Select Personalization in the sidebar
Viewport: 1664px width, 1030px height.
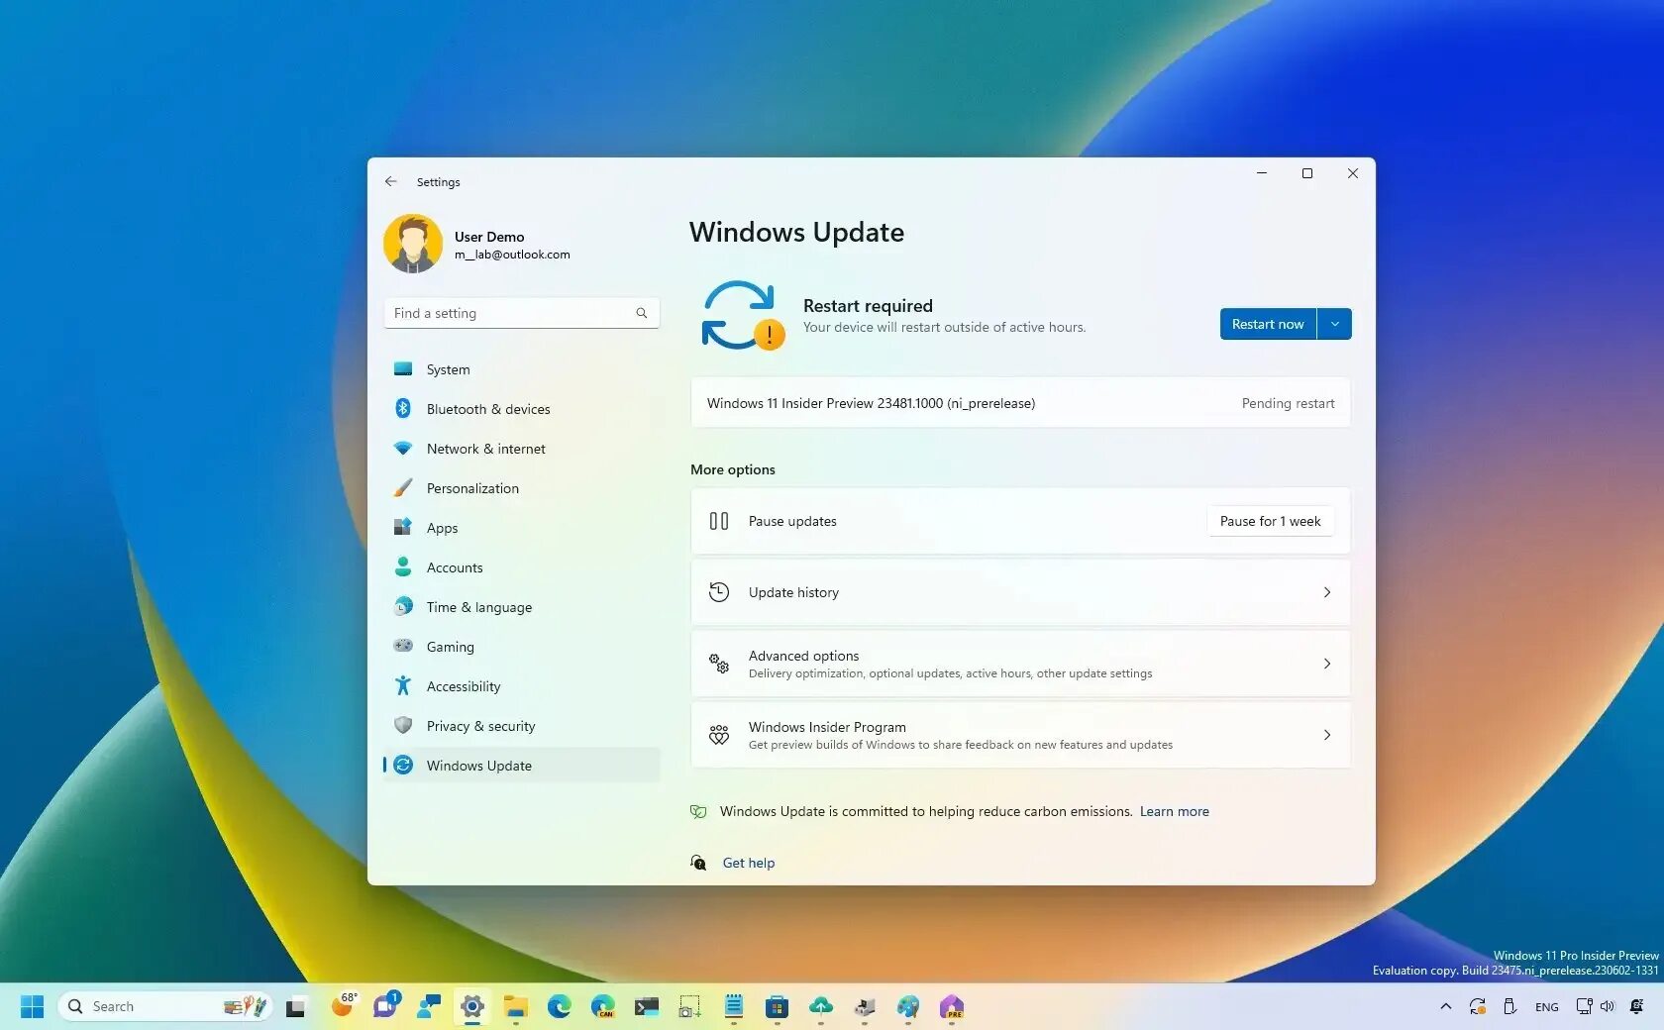pyautogui.click(x=521, y=488)
